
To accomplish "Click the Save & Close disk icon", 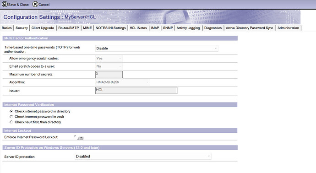I will [x=5, y=4].
